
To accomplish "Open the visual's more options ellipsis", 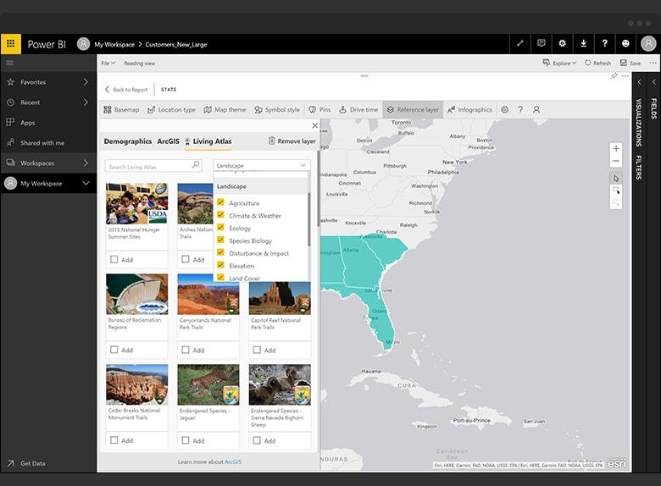I will [x=625, y=76].
